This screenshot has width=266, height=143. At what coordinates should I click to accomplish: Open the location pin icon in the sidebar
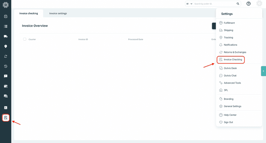click(x=6, y=46)
